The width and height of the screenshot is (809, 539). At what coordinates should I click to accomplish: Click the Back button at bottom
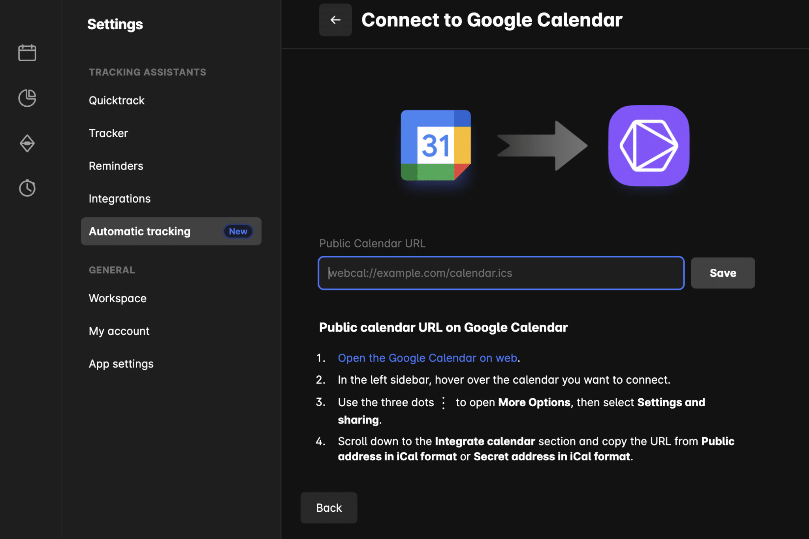pyautogui.click(x=329, y=508)
